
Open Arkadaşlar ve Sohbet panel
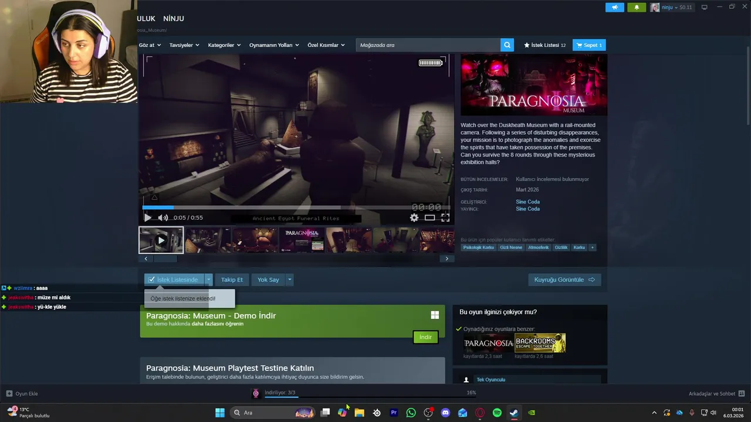[x=716, y=393]
